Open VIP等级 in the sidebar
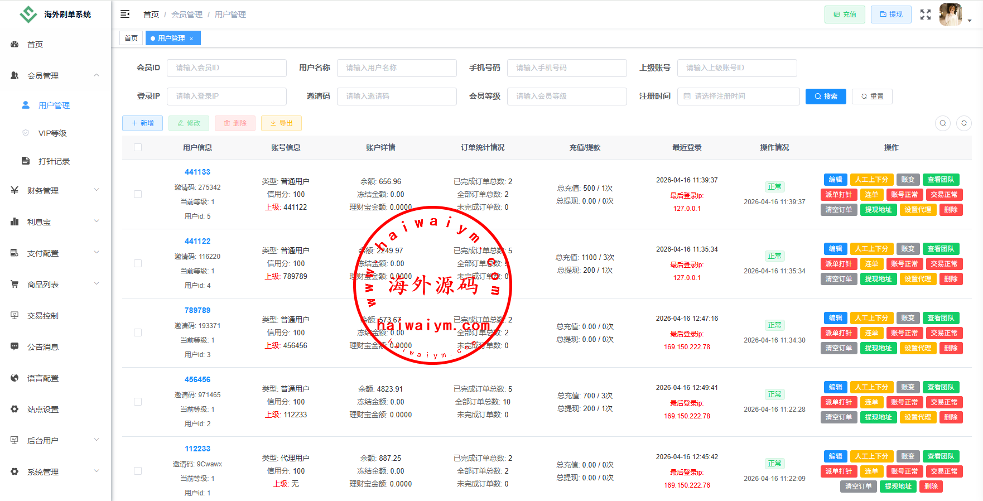983x501 pixels. click(52, 133)
